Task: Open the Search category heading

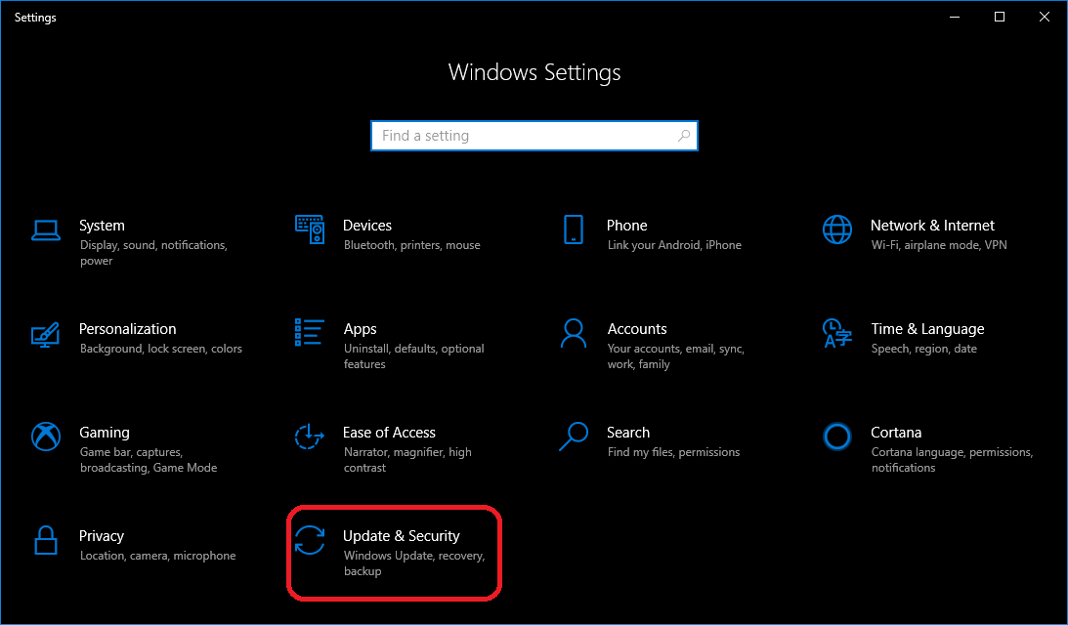Action: pyautogui.click(x=628, y=433)
